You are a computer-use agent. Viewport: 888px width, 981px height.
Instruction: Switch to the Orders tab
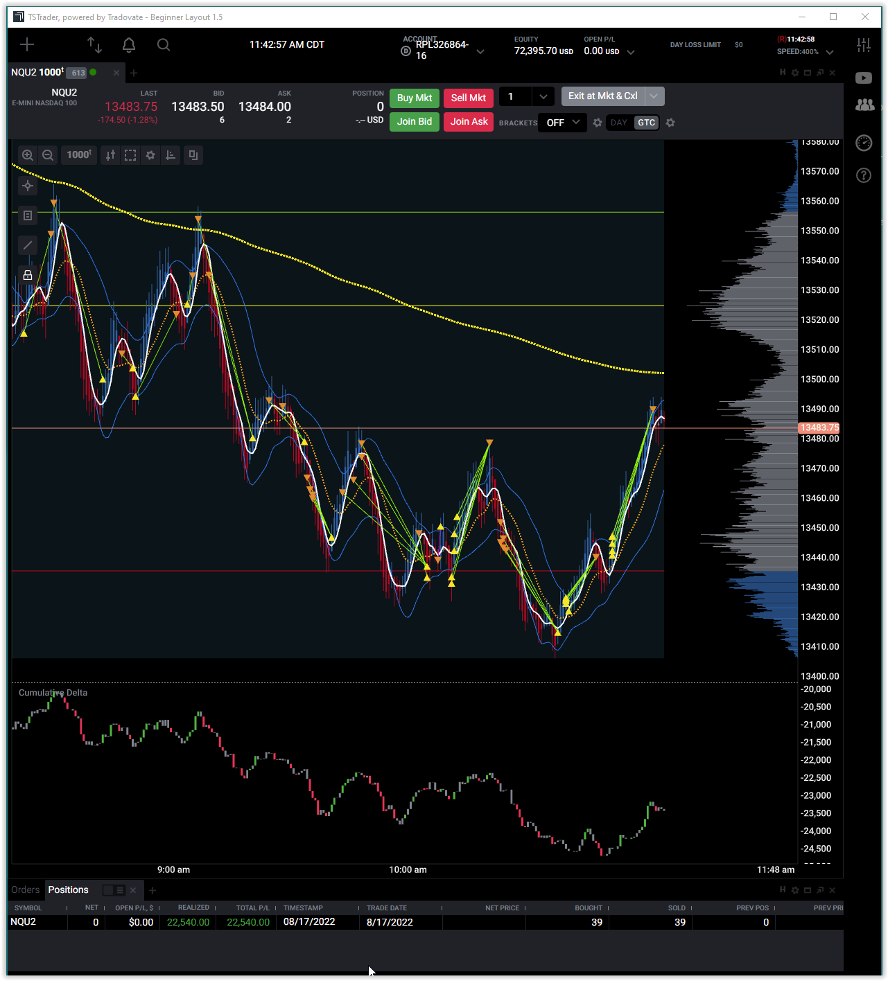pos(26,890)
